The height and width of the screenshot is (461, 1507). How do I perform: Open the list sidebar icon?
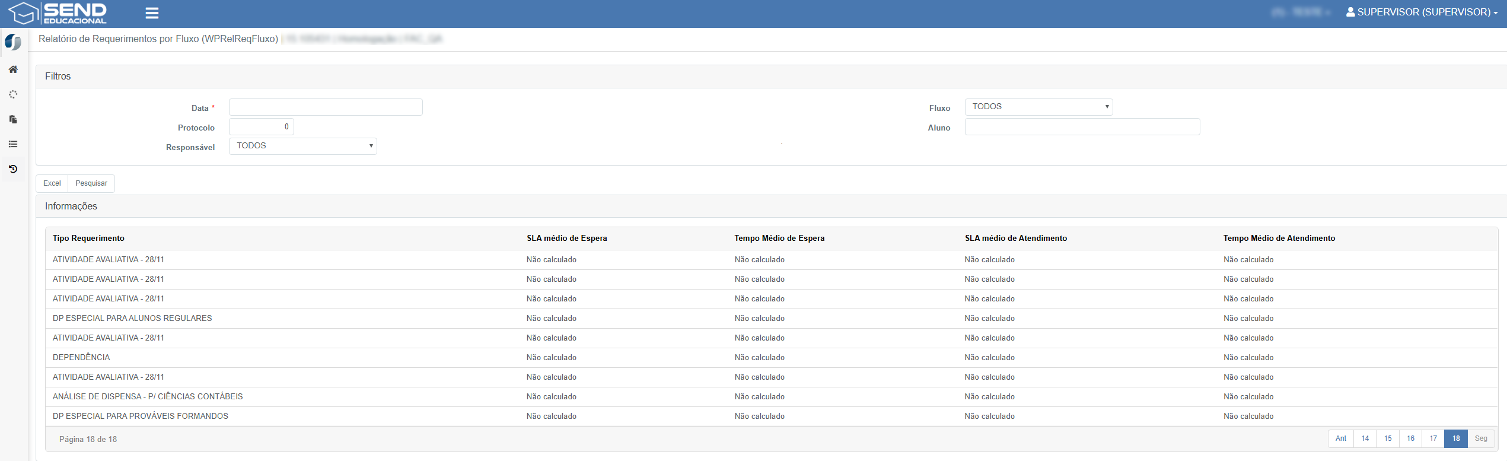(x=13, y=144)
